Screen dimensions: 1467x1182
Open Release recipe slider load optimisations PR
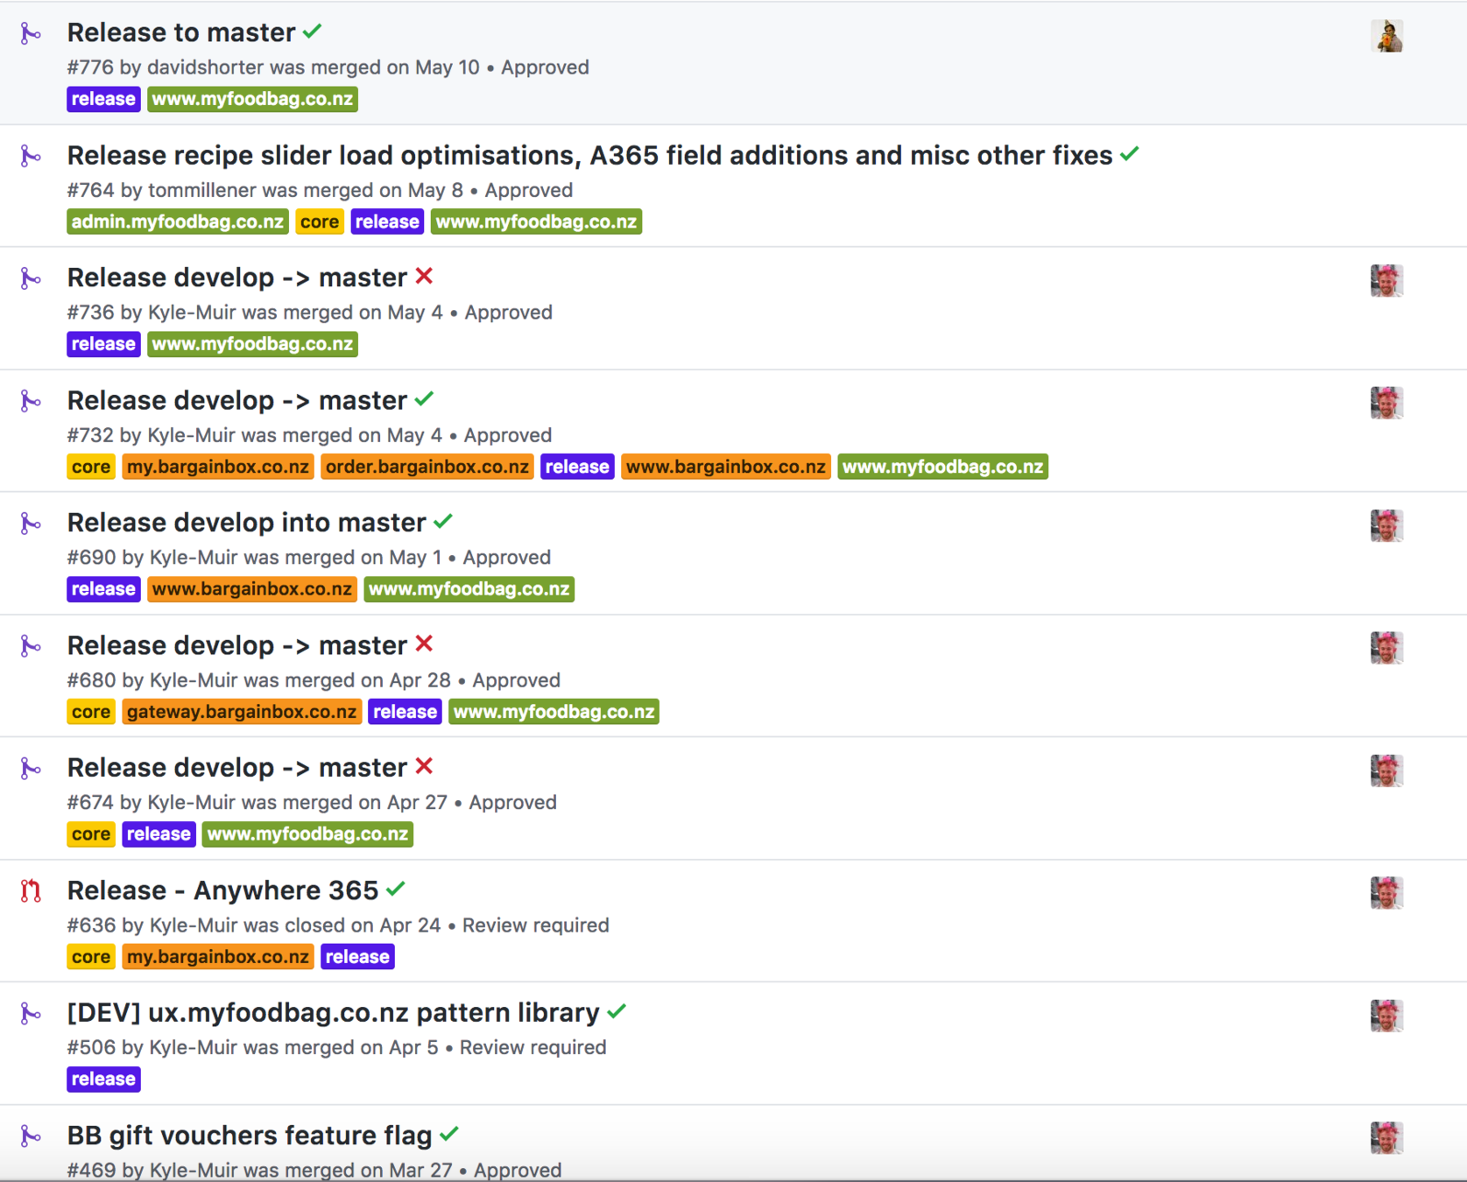tap(589, 155)
